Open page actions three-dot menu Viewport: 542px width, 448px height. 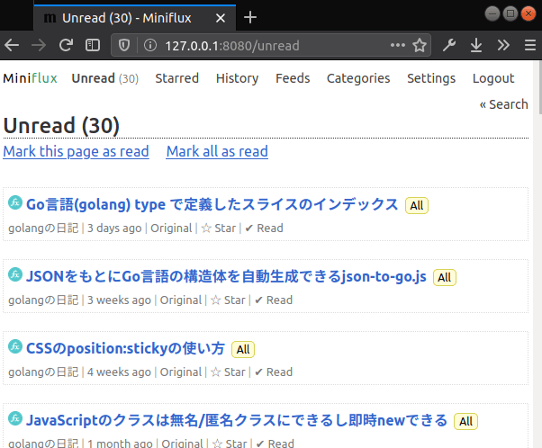click(x=398, y=45)
